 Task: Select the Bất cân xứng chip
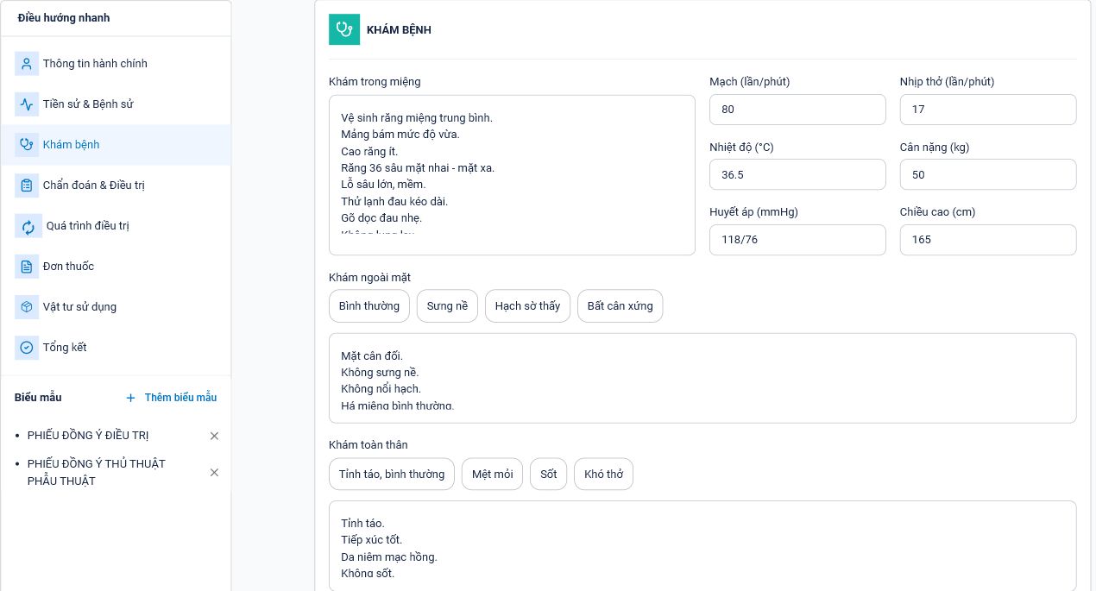click(x=620, y=306)
